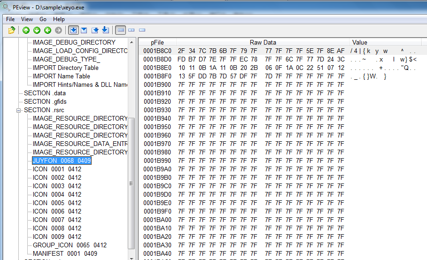Viewport: 427px width, 260px height.
Task: Open the Help menu
Action: (x=59, y=19)
